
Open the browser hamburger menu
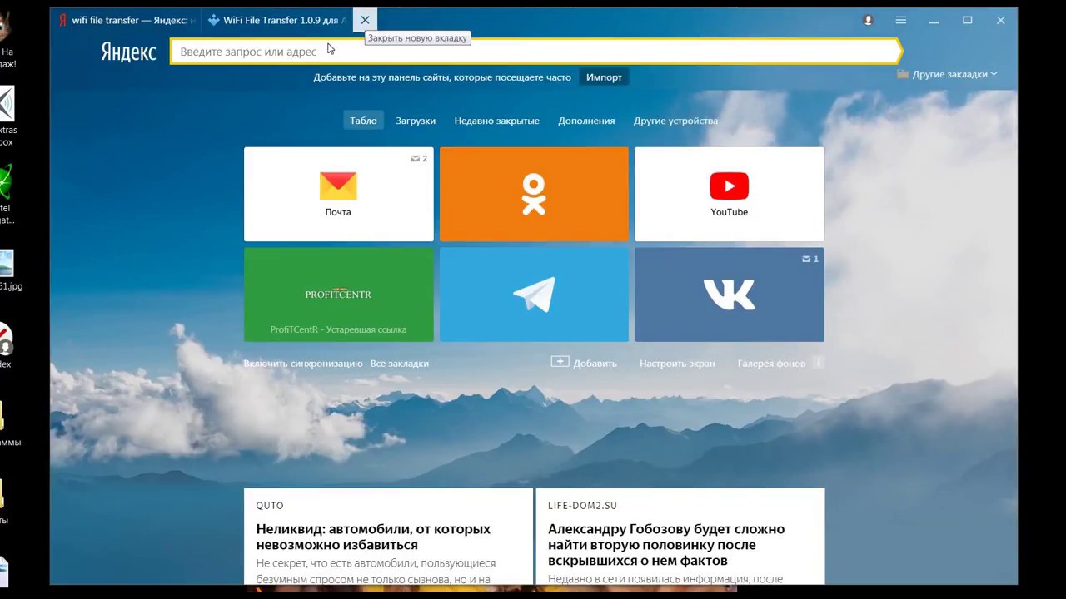click(x=900, y=20)
